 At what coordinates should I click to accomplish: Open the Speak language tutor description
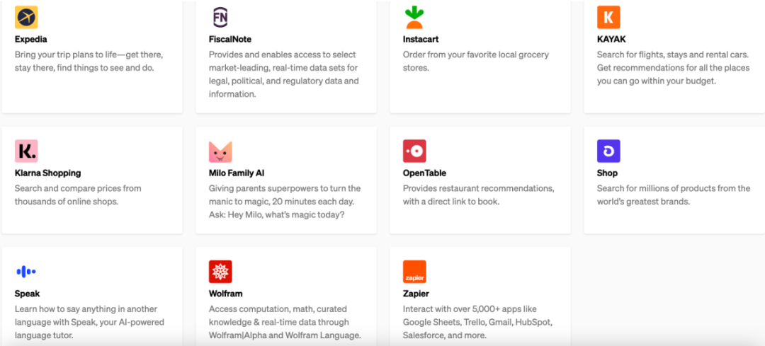pyautogui.click(x=89, y=322)
